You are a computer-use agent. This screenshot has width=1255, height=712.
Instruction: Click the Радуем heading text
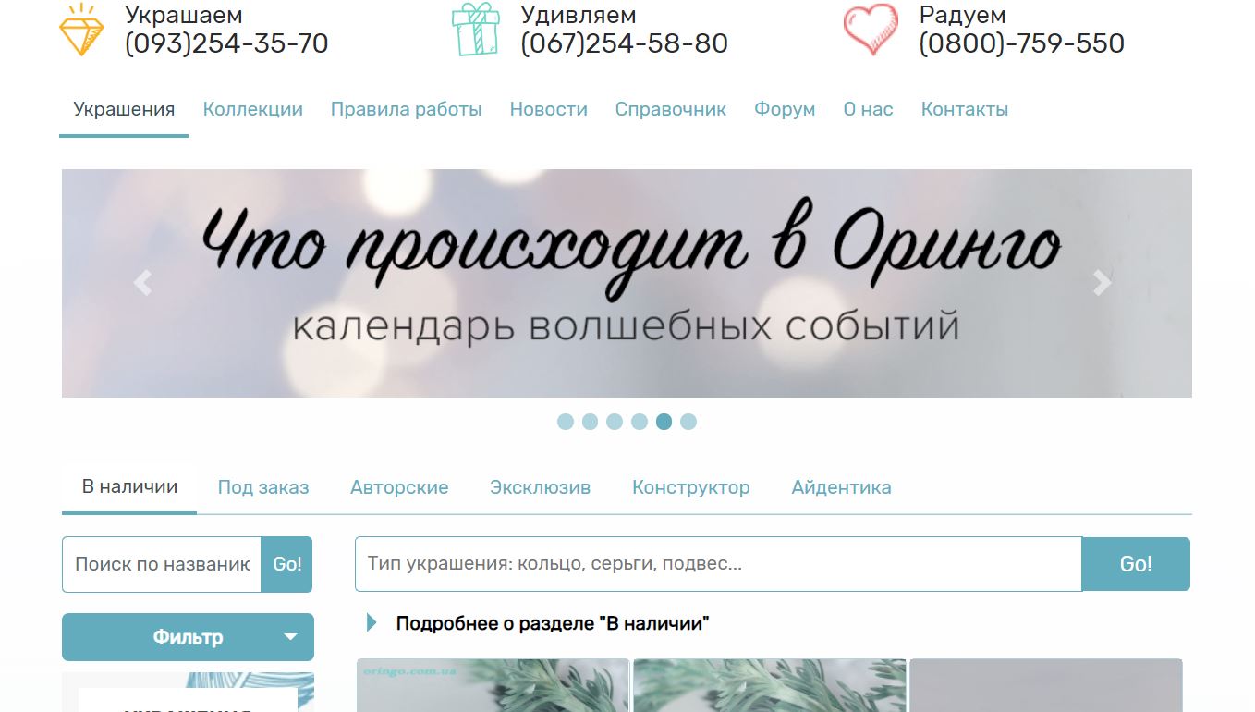(963, 16)
